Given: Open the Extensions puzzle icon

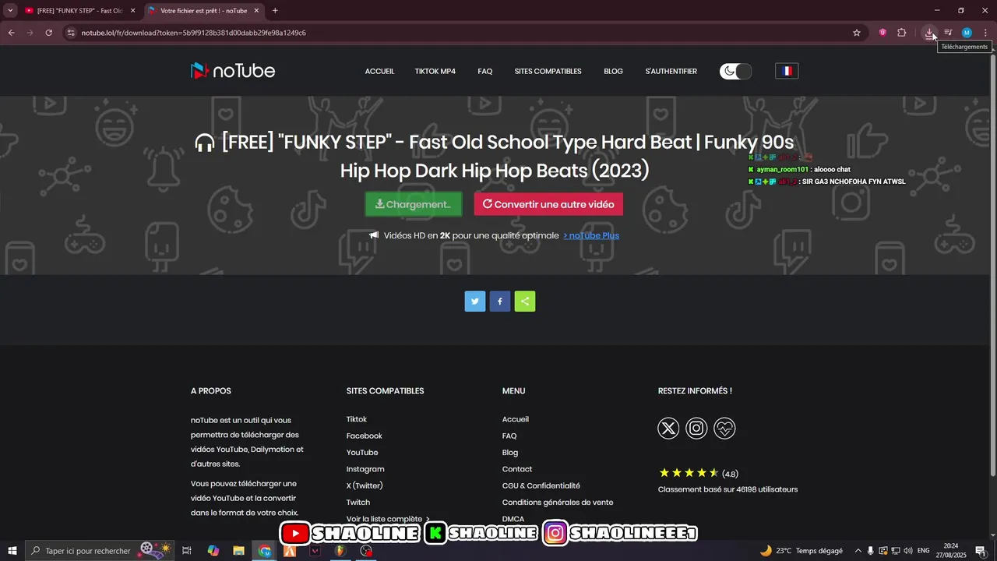Looking at the screenshot, I should point(902,33).
